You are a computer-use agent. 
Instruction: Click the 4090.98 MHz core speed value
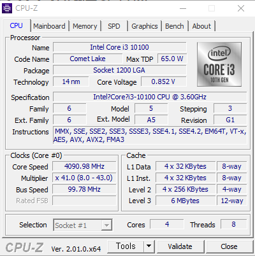coord(84,166)
